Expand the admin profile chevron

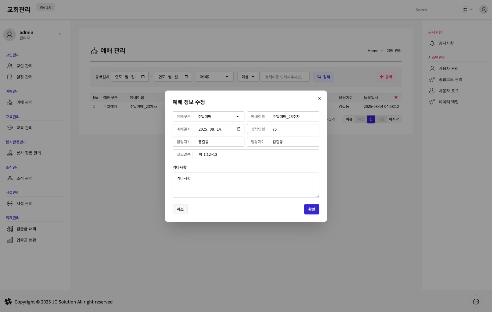click(60, 35)
